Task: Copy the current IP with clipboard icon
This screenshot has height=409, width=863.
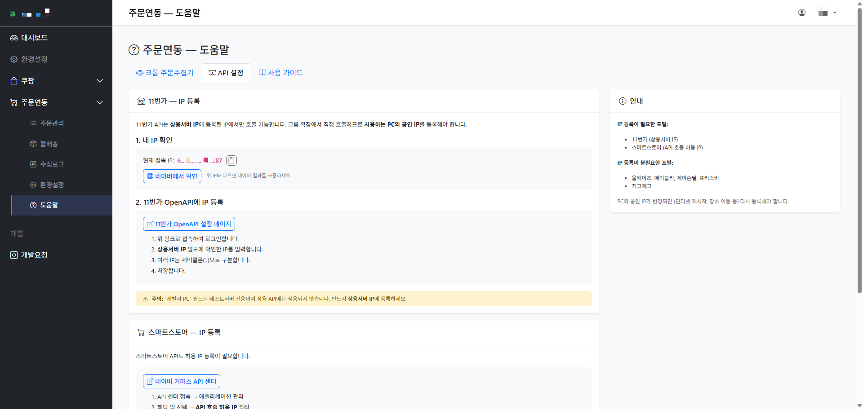Action: (231, 160)
